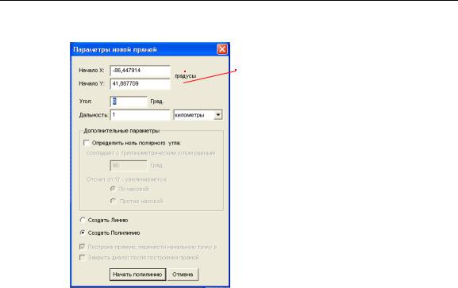The height and width of the screenshot is (288, 458).
Task: Click the disabled 90 degree field
Action: [129, 166]
